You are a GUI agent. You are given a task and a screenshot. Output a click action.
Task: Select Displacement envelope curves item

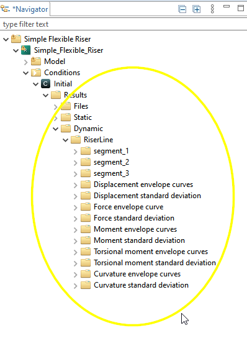click(143, 184)
